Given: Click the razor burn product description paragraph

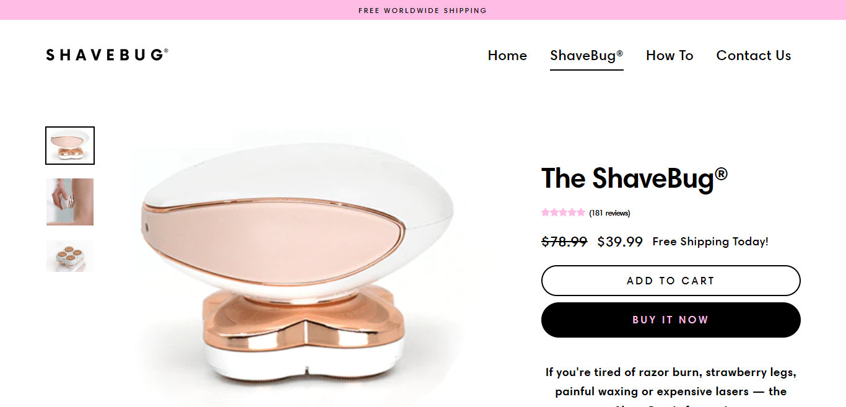Looking at the screenshot, I should (x=671, y=387).
